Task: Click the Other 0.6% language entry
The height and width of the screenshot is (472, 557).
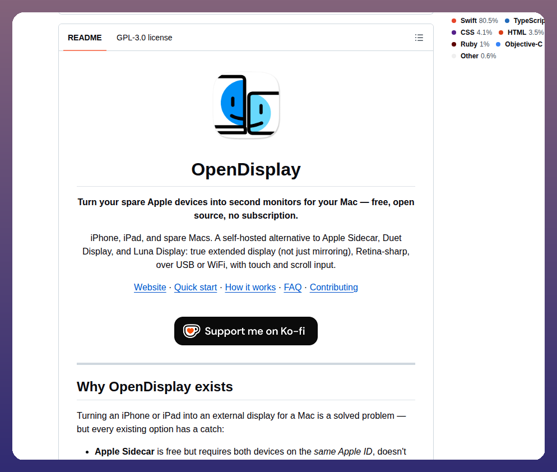Action: point(474,56)
